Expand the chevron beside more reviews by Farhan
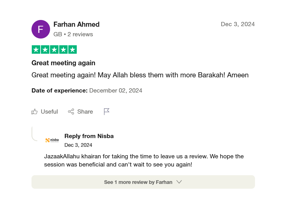Image resolution: width=291 pixels, height=205 pixels. [179, 182]
